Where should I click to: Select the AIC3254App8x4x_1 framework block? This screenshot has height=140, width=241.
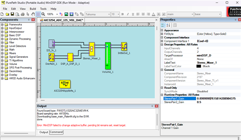tap(65, 84)
